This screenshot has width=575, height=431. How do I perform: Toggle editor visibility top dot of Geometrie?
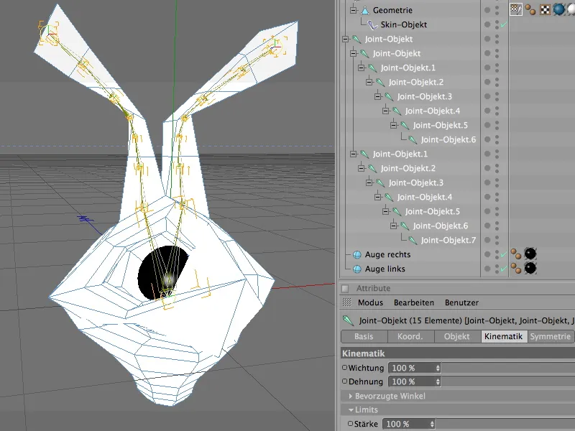click(497, 7)
